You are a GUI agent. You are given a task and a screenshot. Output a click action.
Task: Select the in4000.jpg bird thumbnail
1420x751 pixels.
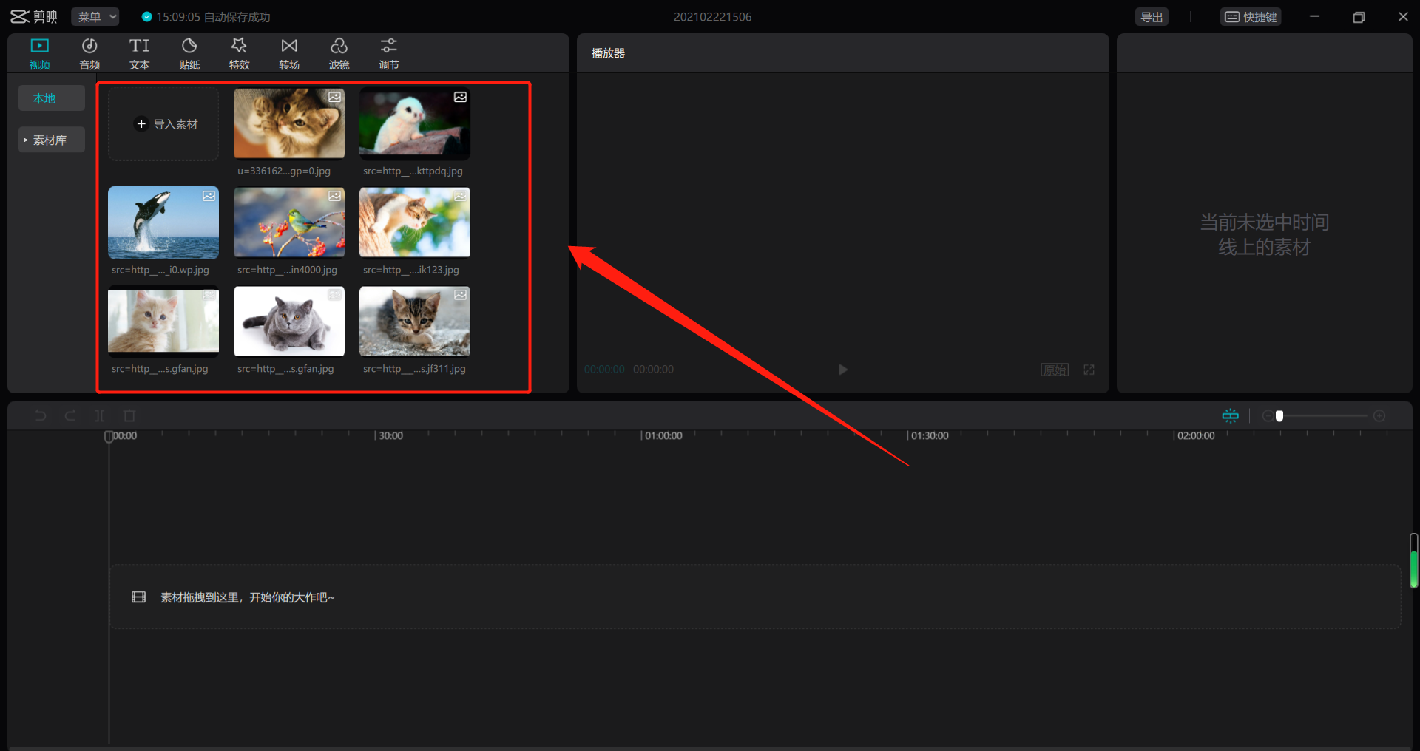click(x=289, y=222)
